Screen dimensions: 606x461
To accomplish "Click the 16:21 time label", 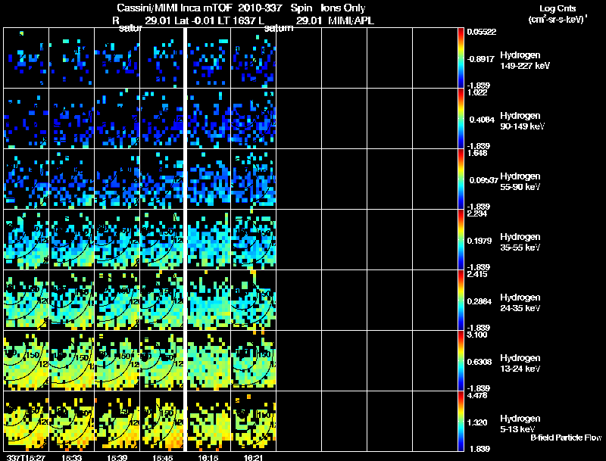I will (x=254, y=458).
